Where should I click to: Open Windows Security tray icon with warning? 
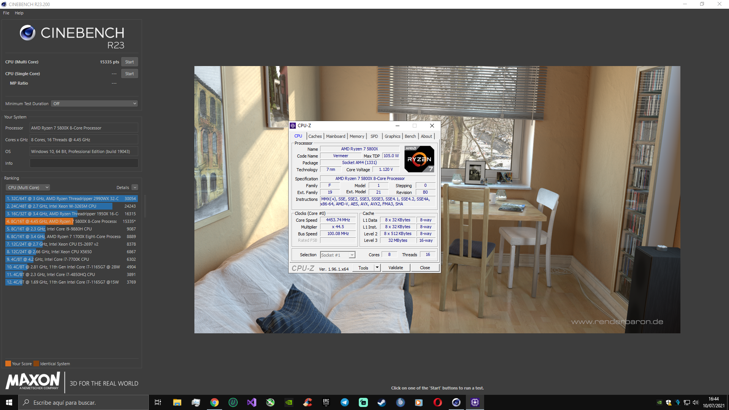tap(669, 402)
